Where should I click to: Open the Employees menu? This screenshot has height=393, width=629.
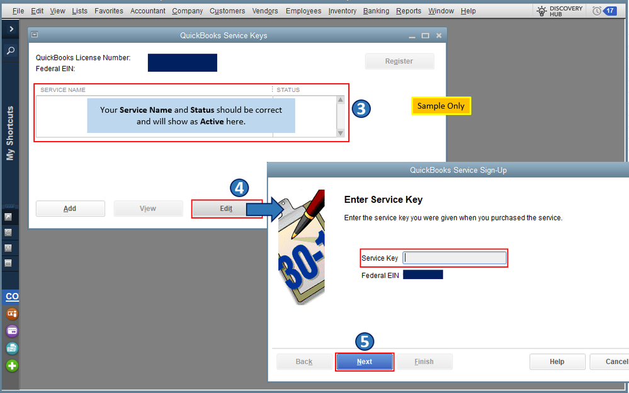[303, 11]
